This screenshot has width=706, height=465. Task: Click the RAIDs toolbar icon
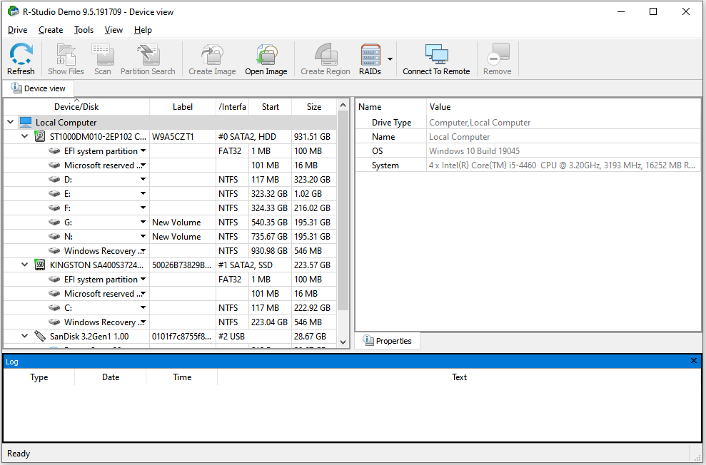point(370,58)
